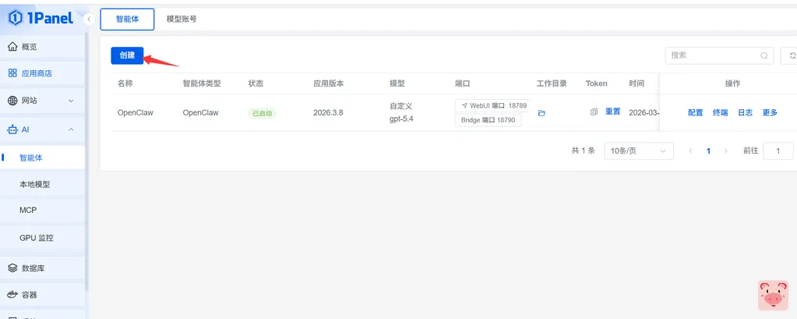Open 本地模型 in the sidebar
This screenshot has width=797, height=319.
click(43, 185)
